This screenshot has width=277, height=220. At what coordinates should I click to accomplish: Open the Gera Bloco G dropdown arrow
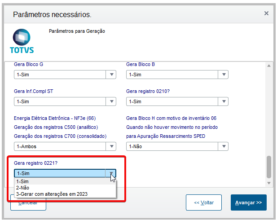(111, 75)
